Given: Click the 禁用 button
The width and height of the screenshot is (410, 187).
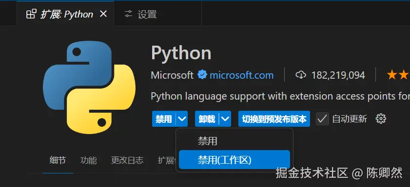Looking at the screenshot, I should coord(164,119).
